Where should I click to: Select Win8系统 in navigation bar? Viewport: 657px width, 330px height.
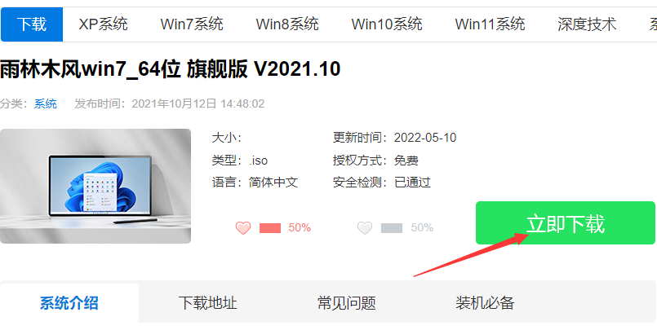click(x=287, y=24)
